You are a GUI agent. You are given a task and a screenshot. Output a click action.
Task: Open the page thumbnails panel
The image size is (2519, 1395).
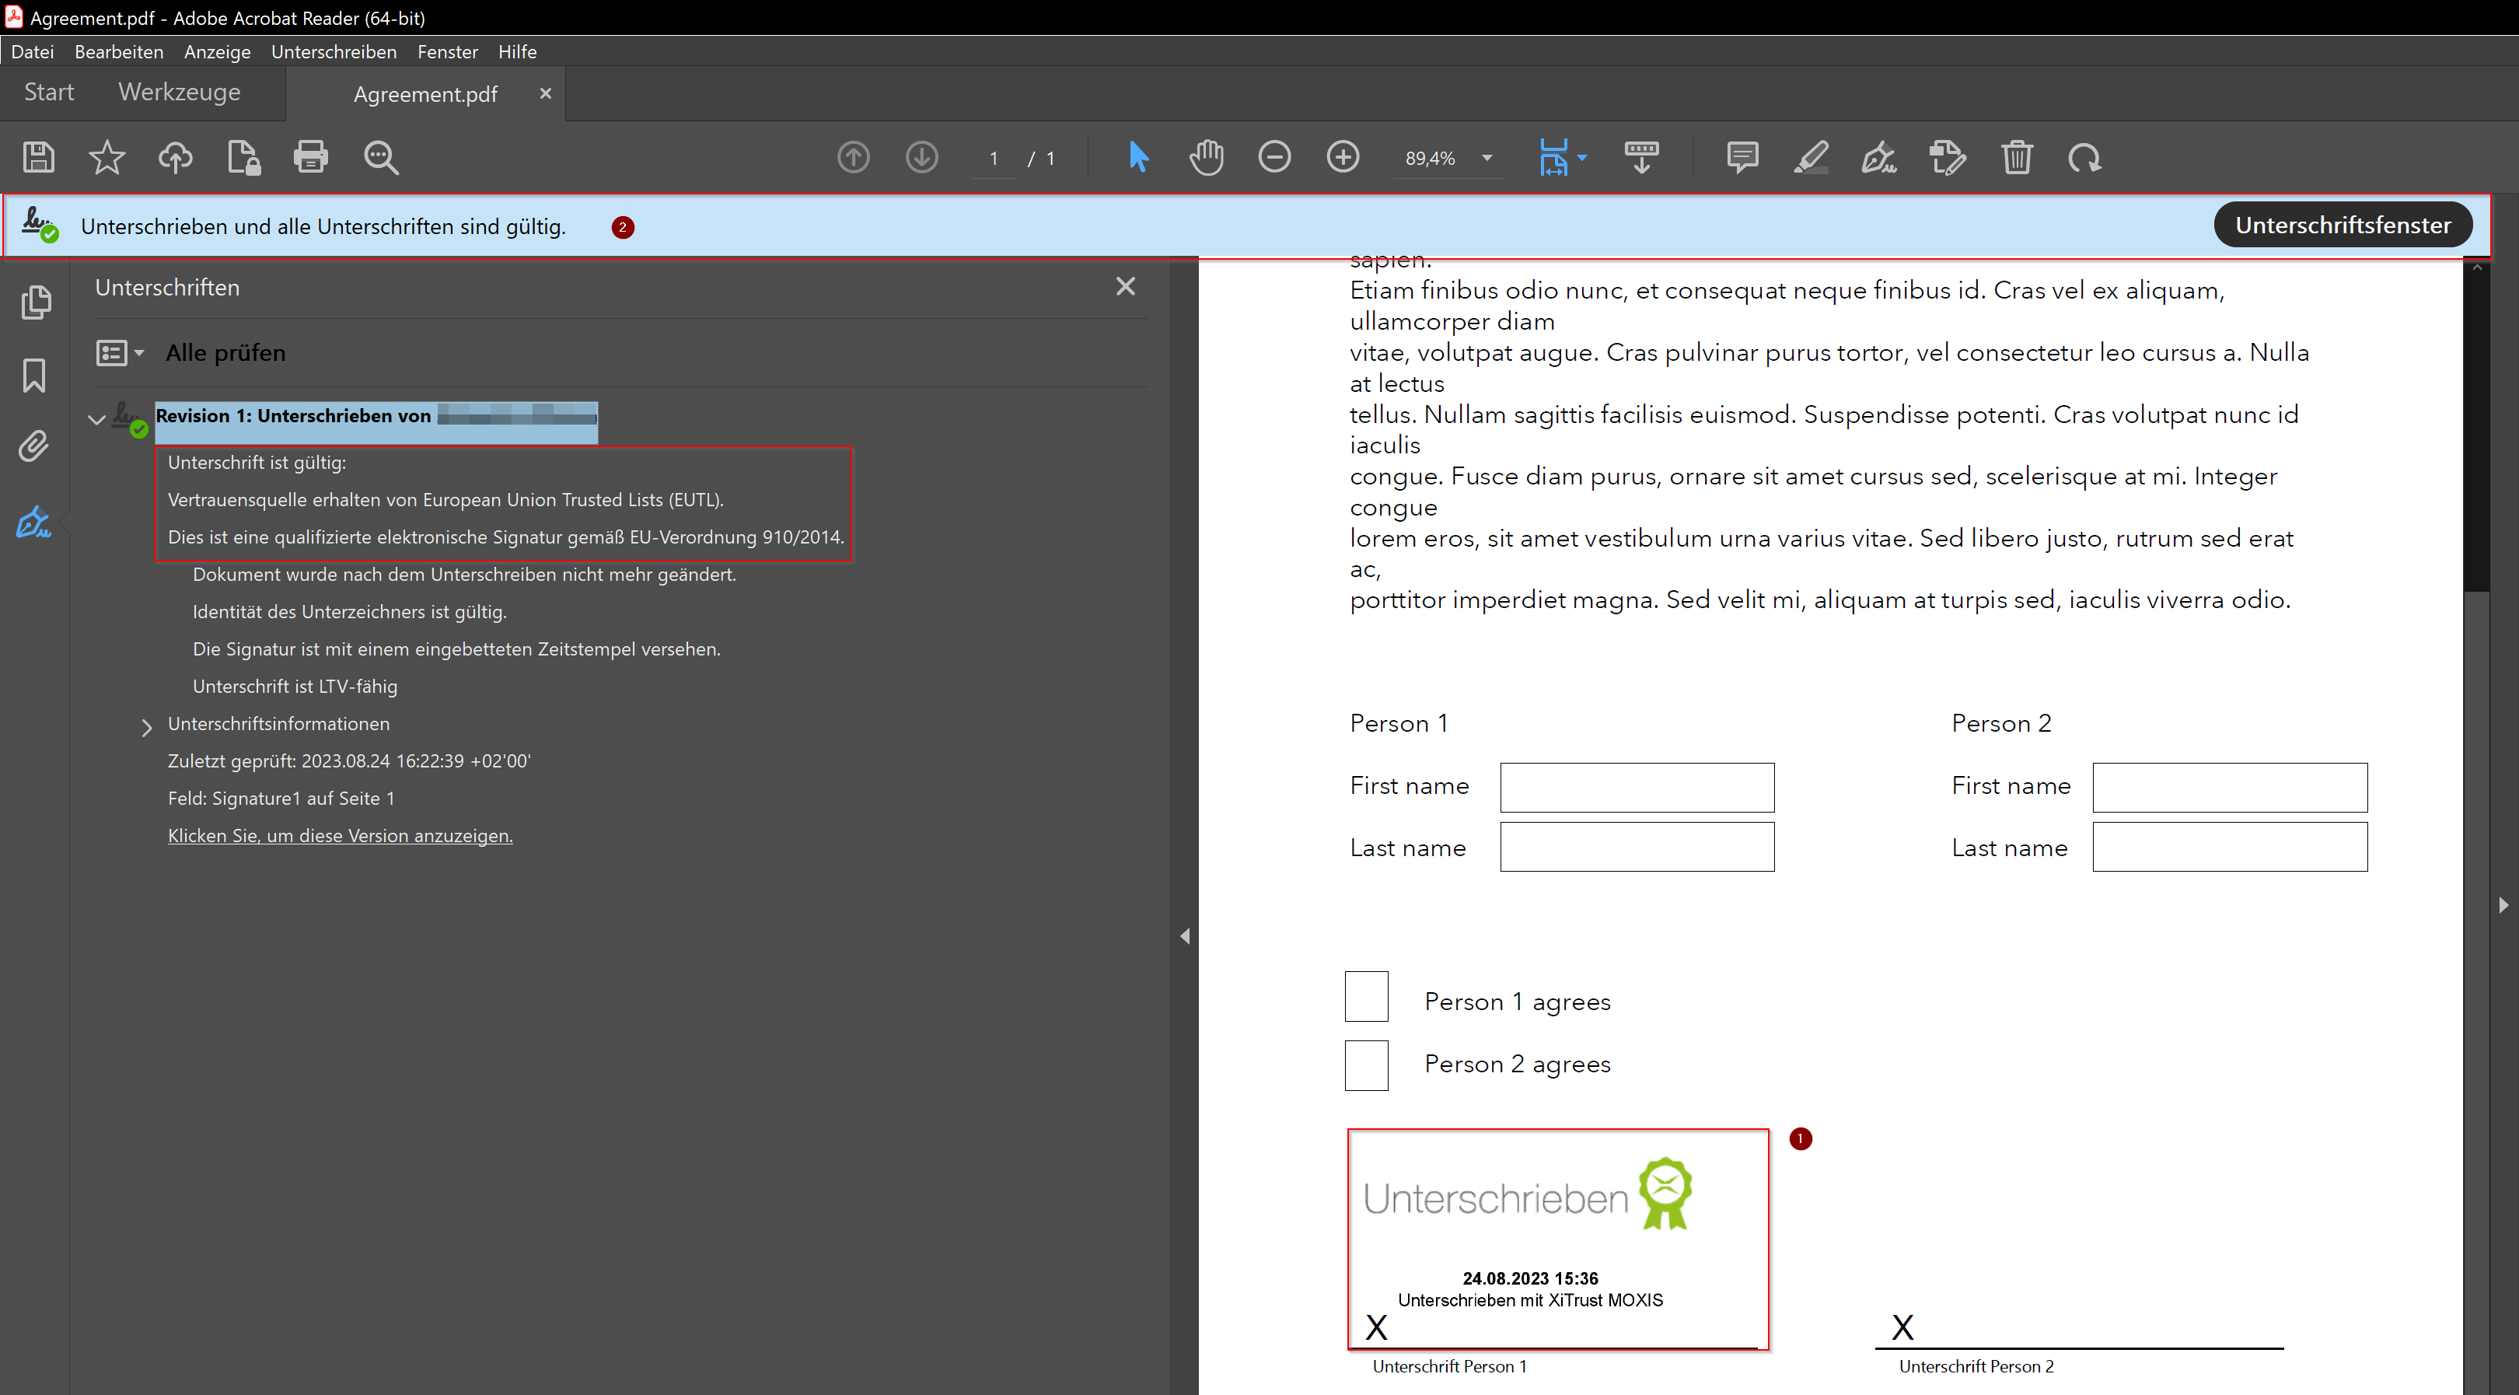click(37, 302)
